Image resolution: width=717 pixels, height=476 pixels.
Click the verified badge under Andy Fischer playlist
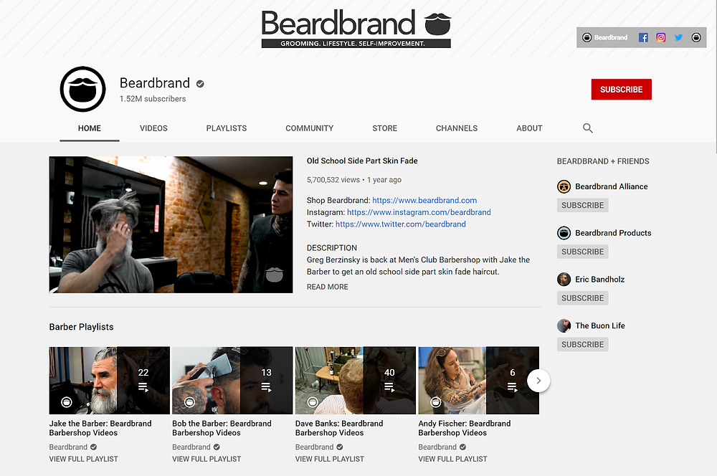pyautogui.click(x=462, y=447)
